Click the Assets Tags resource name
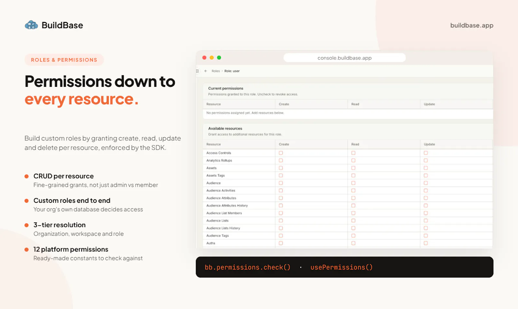 [x=216, y=176]
